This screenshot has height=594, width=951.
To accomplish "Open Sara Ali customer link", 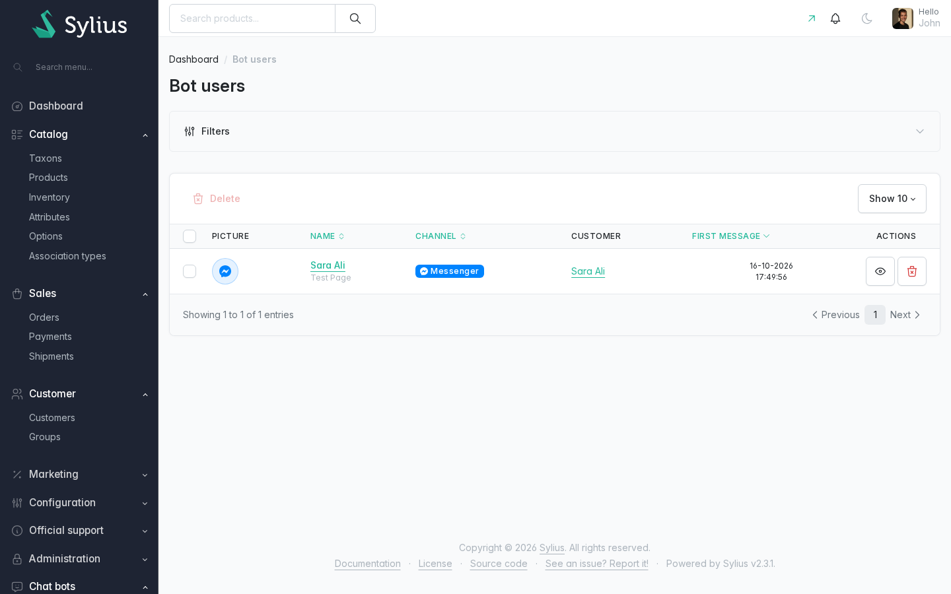I will click(588, 271).
